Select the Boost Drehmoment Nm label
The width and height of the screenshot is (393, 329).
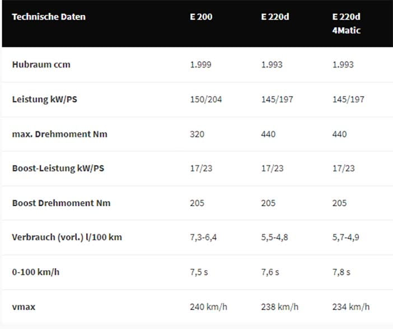pos(61,203)
